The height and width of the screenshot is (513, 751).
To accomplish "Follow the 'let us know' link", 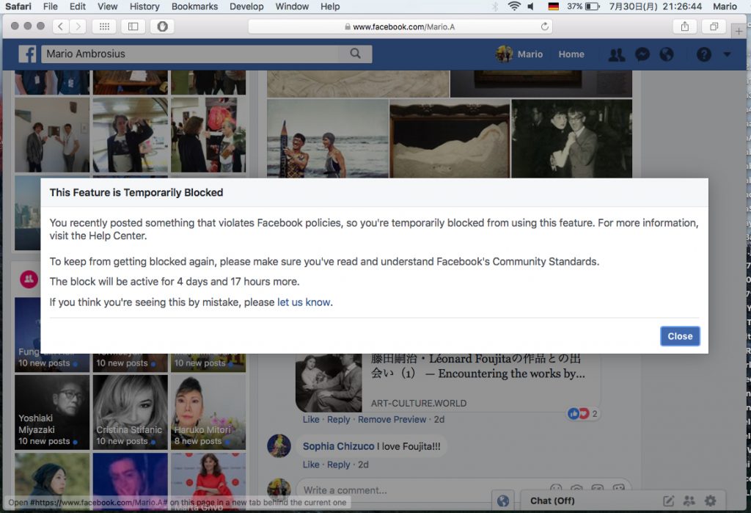I will tap(304, 302).
